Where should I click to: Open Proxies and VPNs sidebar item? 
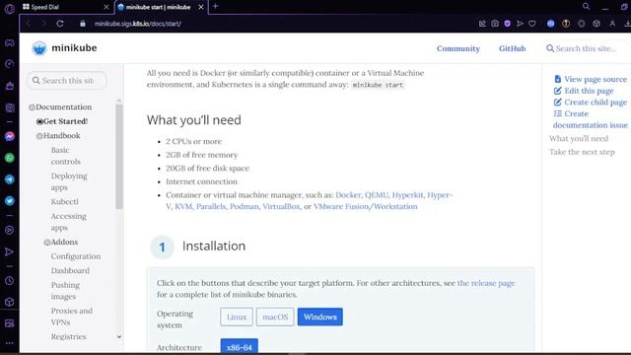tap(72, 317)
